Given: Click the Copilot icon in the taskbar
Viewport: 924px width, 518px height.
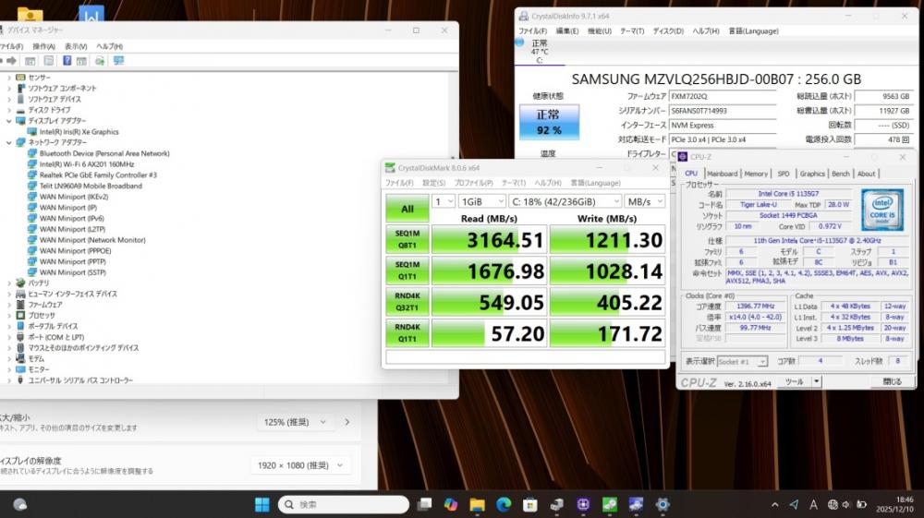Looking at the screenshot, I should (450, 505).
